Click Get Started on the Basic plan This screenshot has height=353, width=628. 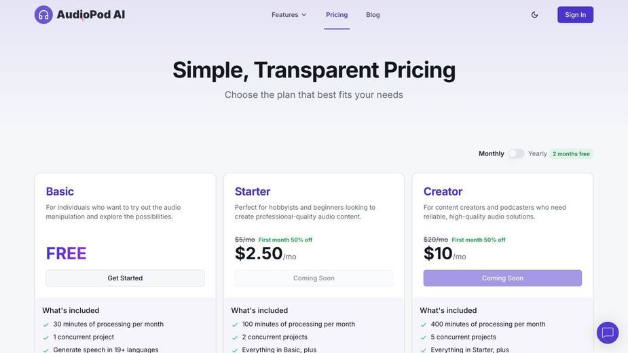(125, 278)
